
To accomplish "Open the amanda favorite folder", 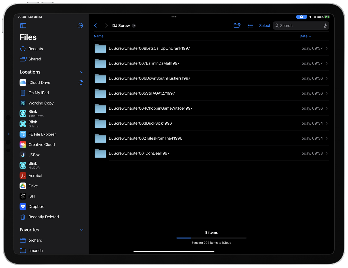I will coord(52,251).
